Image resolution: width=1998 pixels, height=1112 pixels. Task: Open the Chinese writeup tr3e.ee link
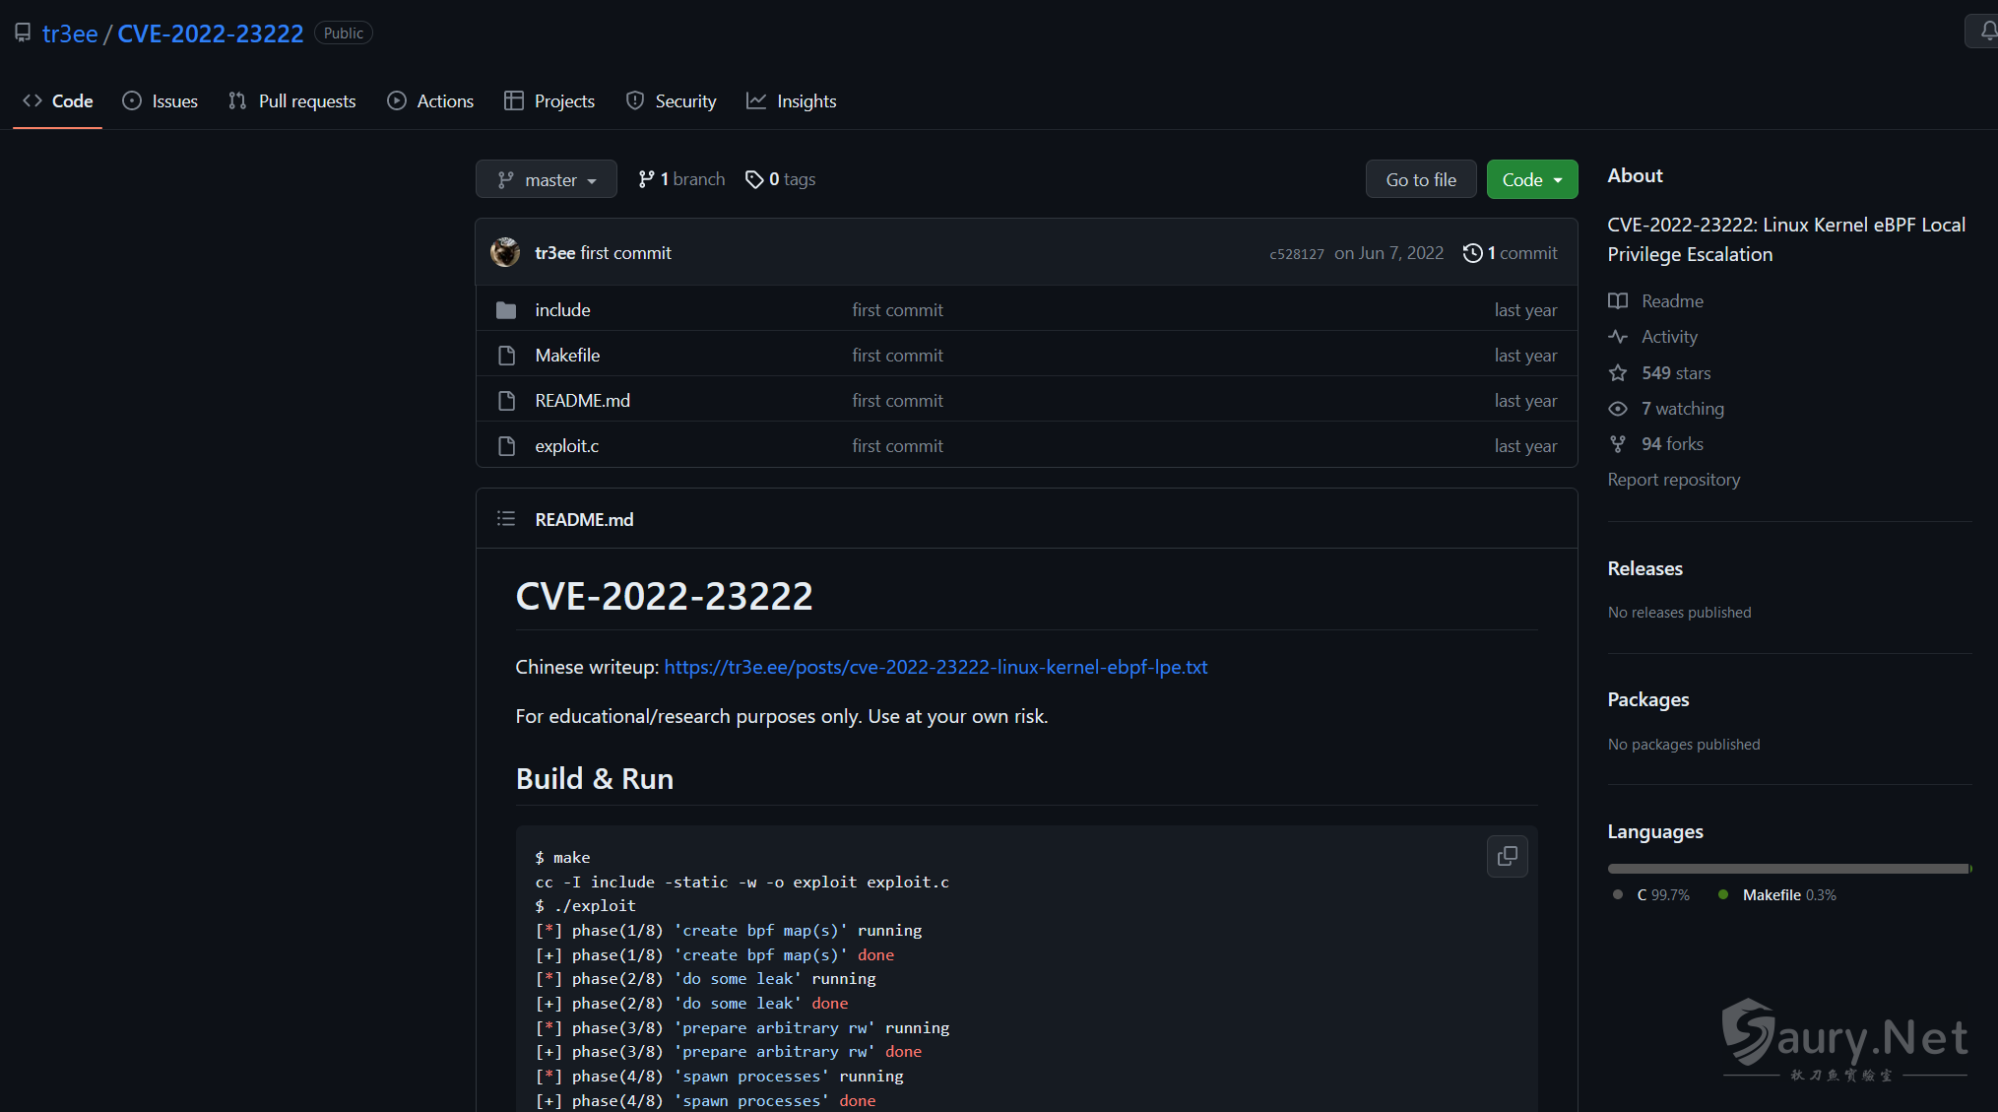pyautogui.click(x=935, y=667)
